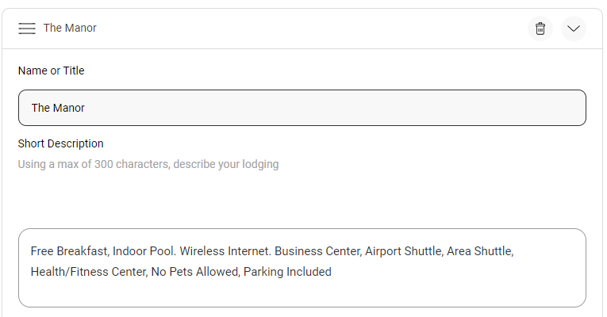Delete The Manor entry with trash icon
The image size is (607, 317).
click(540, 29)
